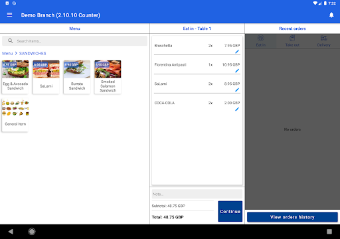
Task: Add Smoked Salmon Sandwich item
Action: pyautogui.click(x=108, y=77)
